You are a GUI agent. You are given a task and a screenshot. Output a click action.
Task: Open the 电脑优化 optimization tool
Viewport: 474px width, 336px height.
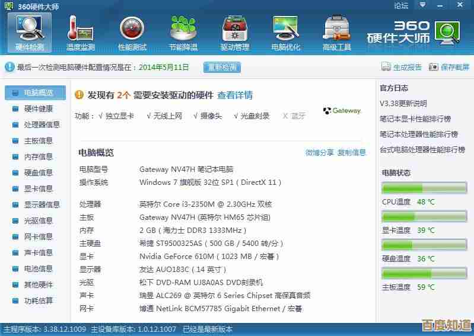pos(286,33)
